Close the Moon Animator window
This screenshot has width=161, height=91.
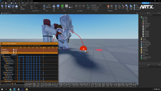pos(56,43)
